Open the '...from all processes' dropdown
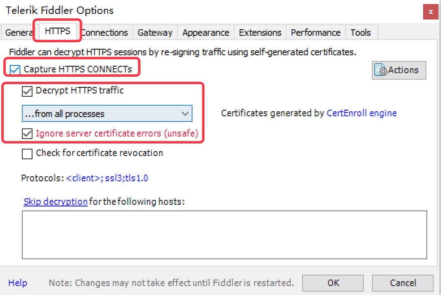Screen dimensions: 441x295 [107, 114]
